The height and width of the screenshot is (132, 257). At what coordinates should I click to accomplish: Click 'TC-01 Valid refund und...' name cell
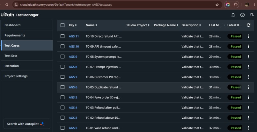[x=103, y=128]
